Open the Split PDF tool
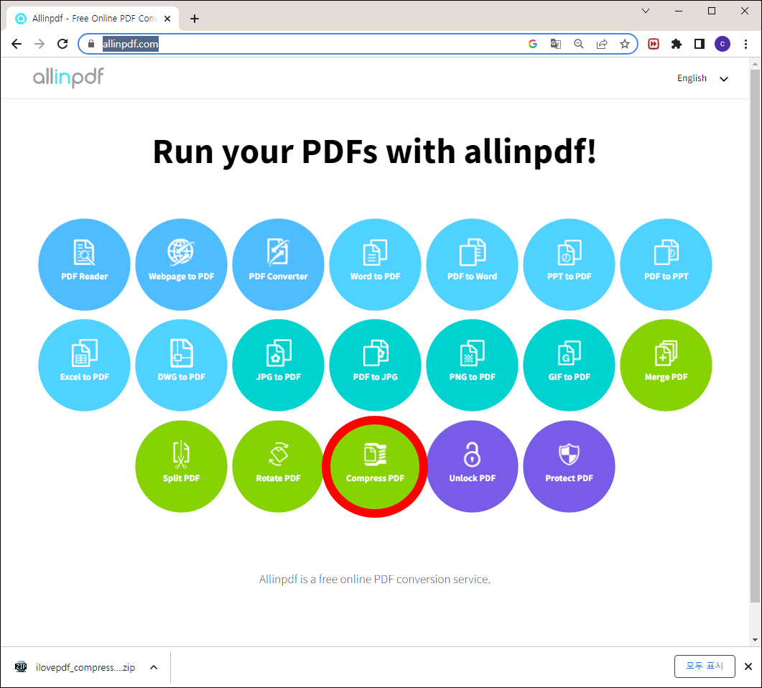Viewport: 762px width, 688px height. coord(181,465)
